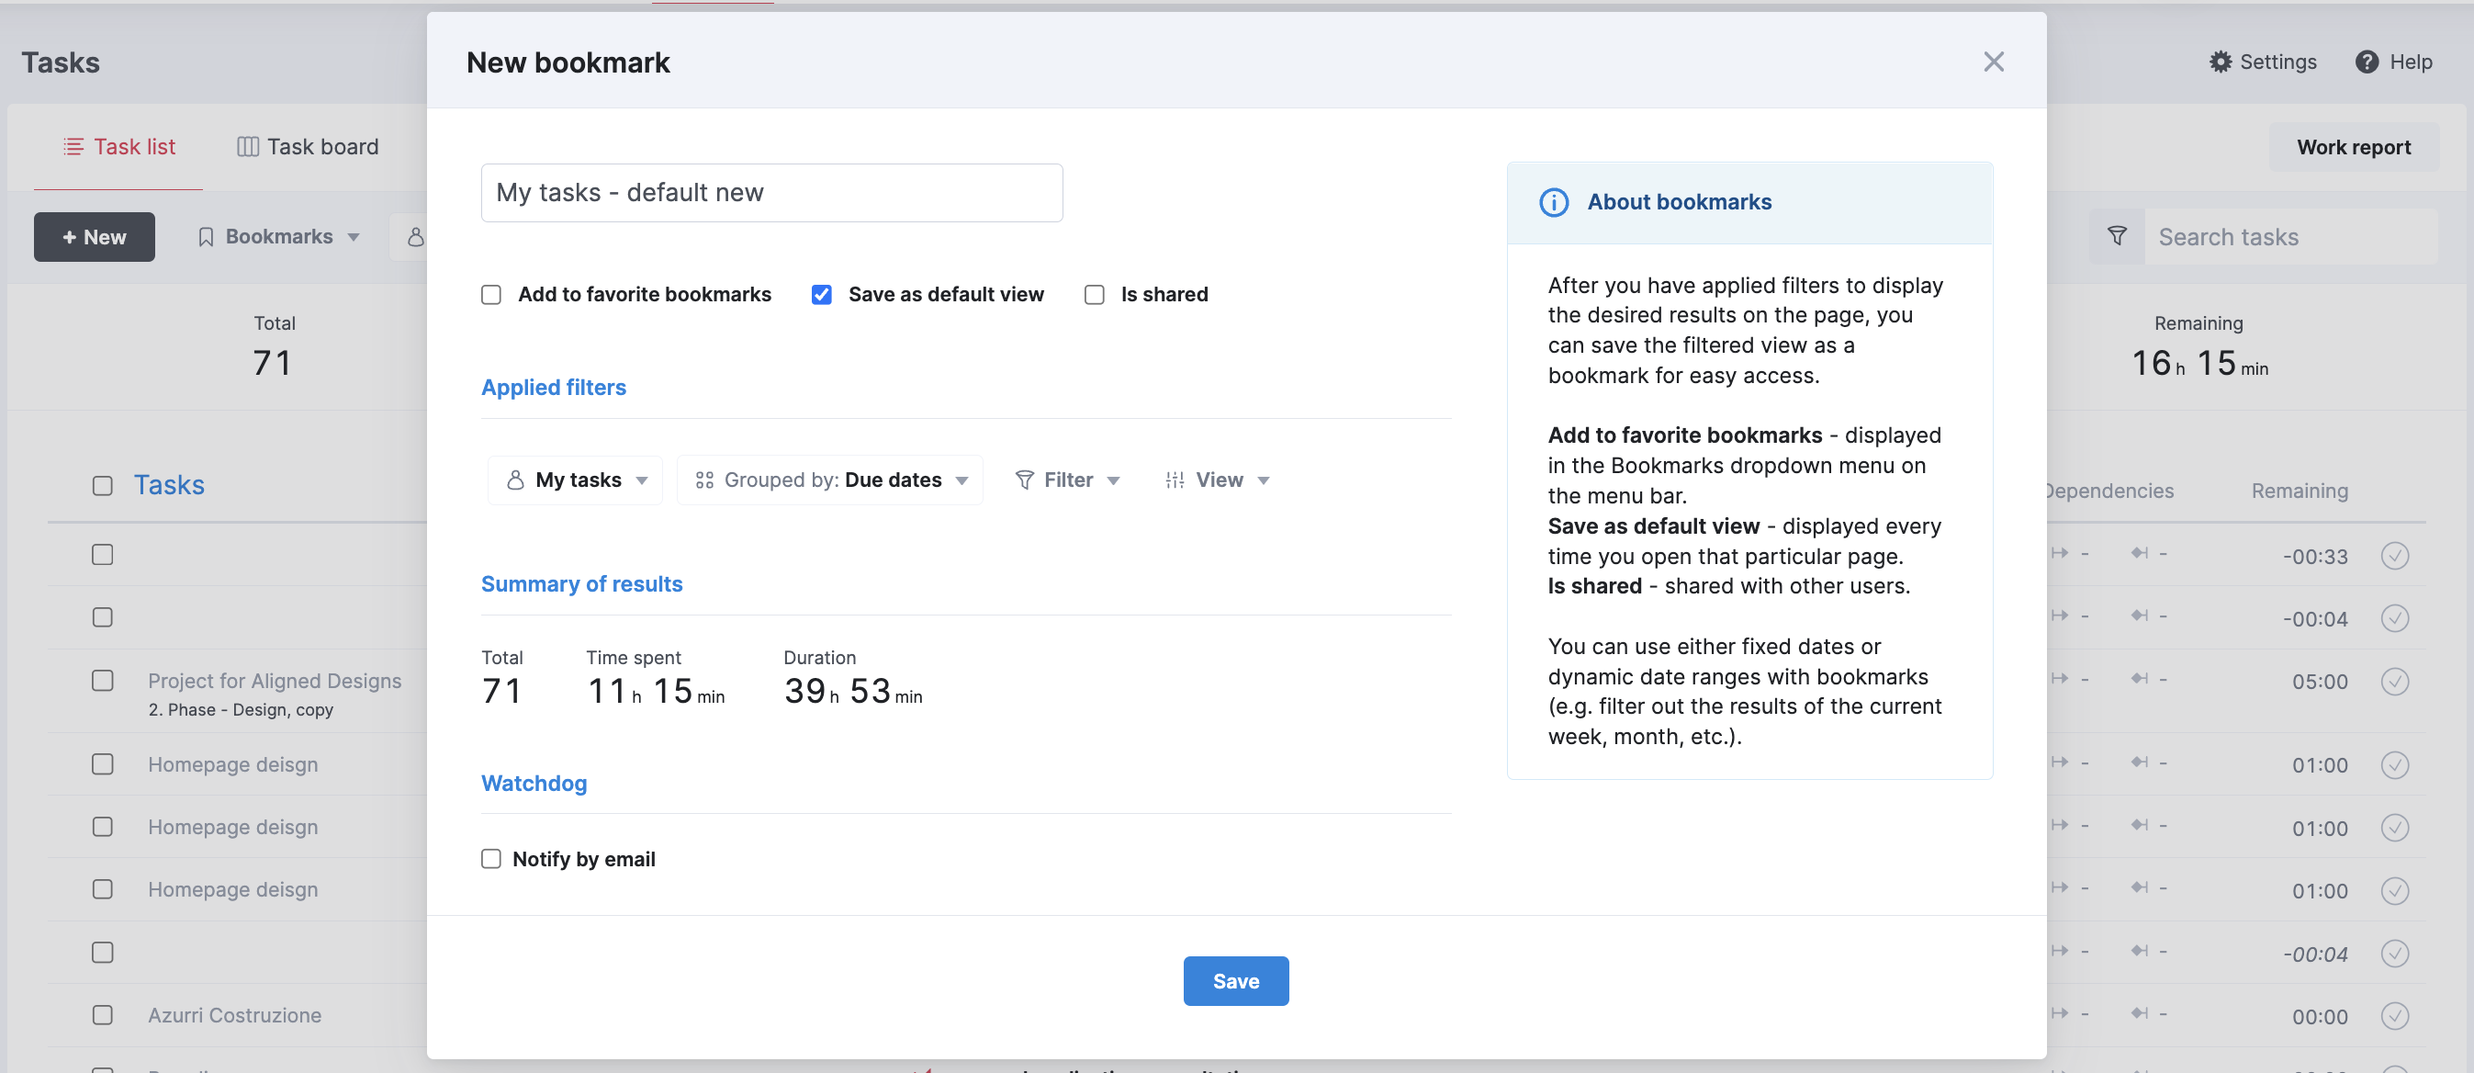Open Settings
This screenshot has width=2474, height=1073.
pyautogui.click(x=2262, y=62)
